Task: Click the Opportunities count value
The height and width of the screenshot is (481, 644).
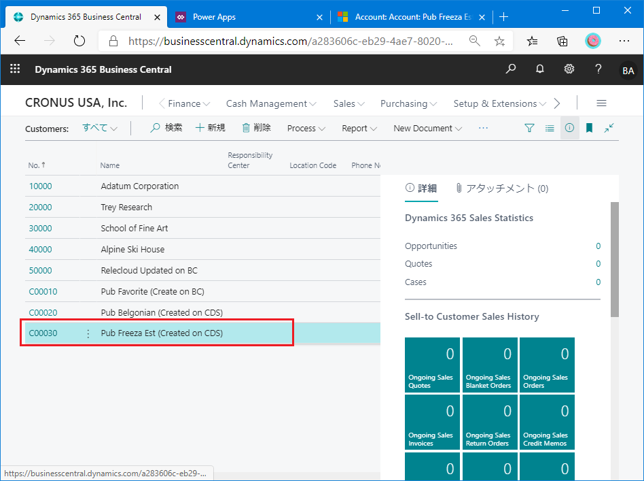Action: tap(598, 246)
